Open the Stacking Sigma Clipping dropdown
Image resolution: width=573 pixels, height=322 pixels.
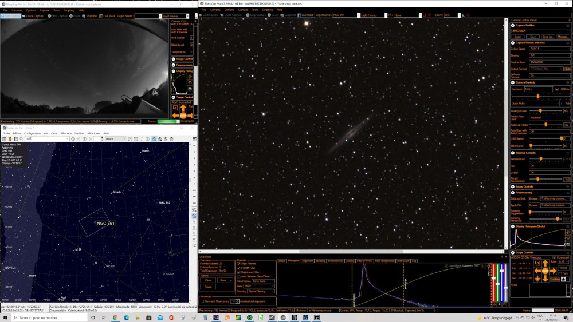pos(261,291)
